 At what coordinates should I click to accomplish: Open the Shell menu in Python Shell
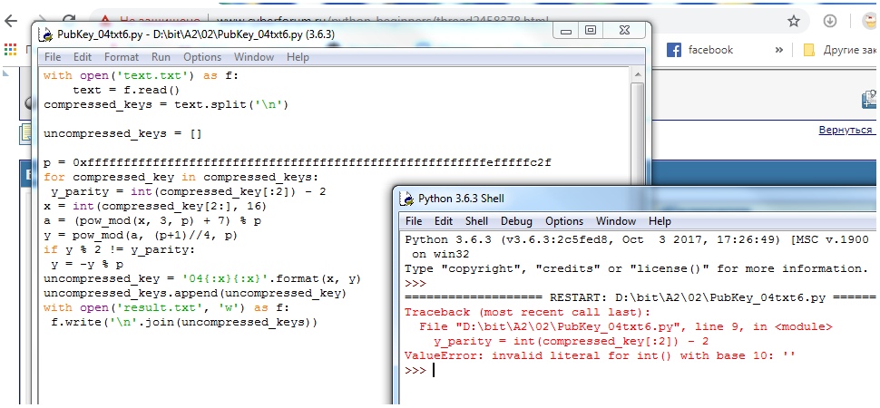tap(476, 221)
